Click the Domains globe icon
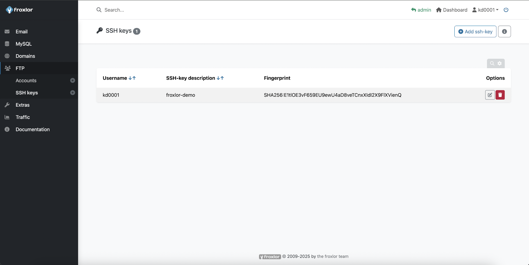This screenshot has height=265, width=529. click(x=7, y=56)
